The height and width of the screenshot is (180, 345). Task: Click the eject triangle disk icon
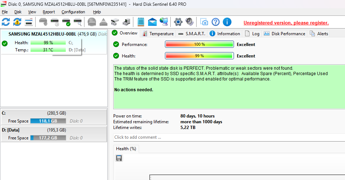tap(103, 22)
